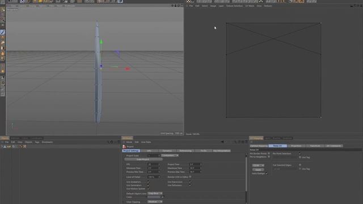Click the Color swatch in Project Settings

(x=154, y=197)
